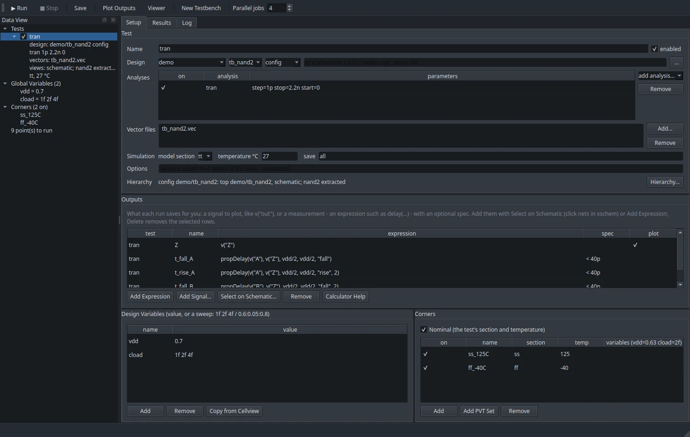
Task: Click the Hierarchy... button
Action: point(665,182)
